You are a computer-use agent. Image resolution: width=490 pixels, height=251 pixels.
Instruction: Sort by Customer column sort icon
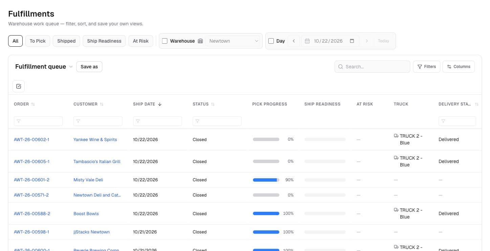tap(102, 104)
